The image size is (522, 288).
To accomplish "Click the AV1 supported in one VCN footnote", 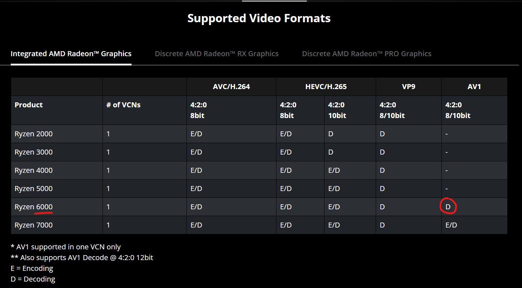I will 66,247.
